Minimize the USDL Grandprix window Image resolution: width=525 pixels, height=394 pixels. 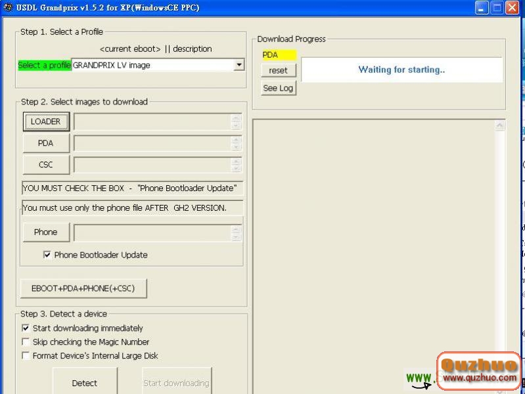tap(482, 7)
